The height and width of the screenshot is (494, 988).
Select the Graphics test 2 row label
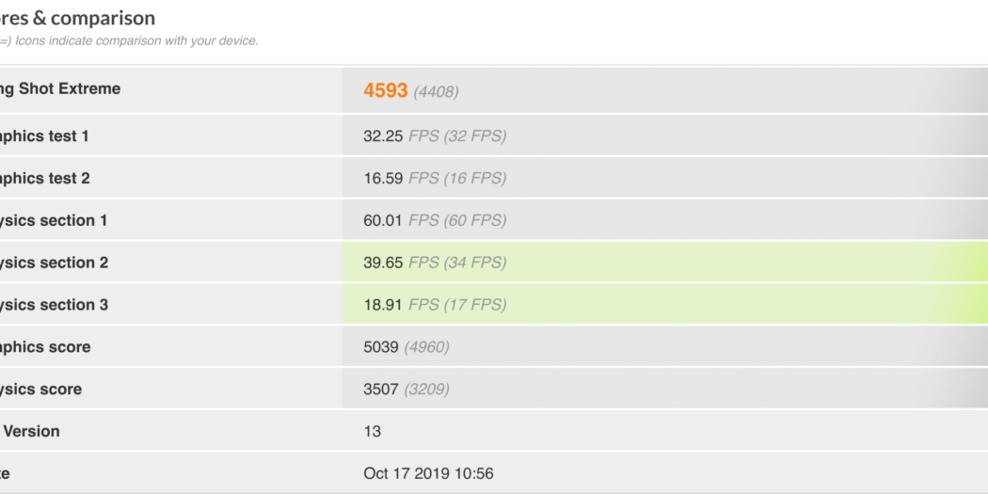coord(45,179)
